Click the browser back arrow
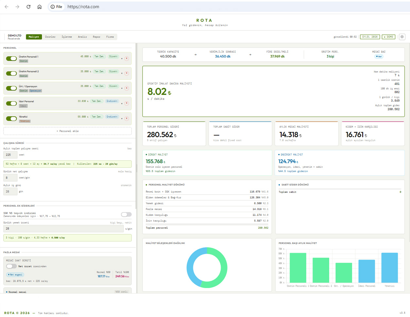This screenshot has width=410, height=317. [x=7, y=7]
